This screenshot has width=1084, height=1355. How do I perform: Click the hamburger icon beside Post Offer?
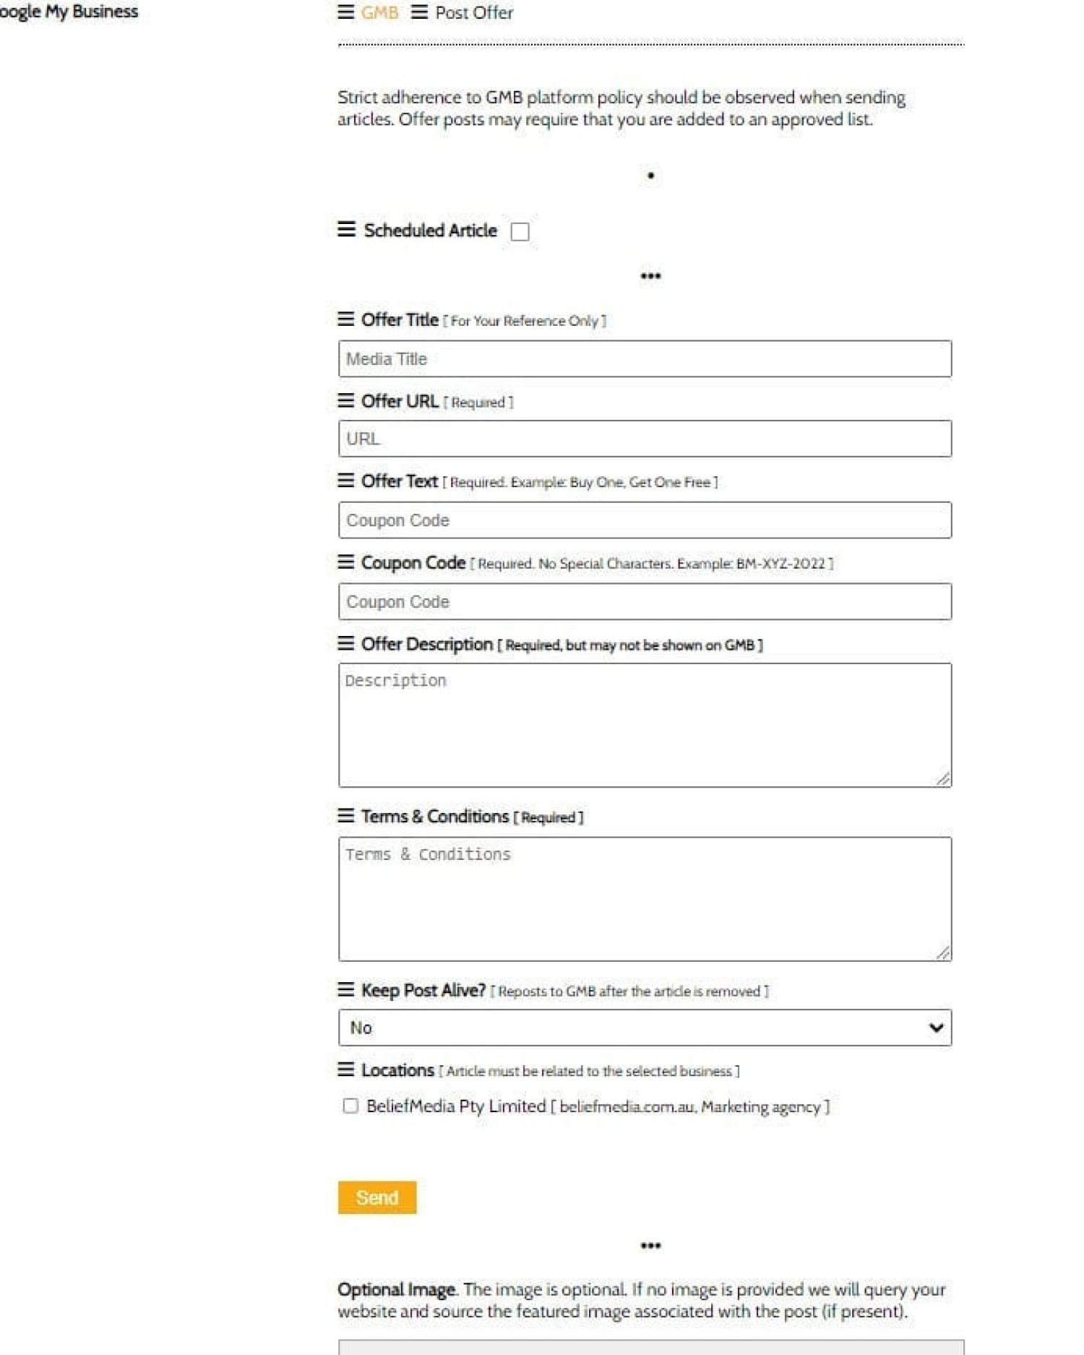(419, 12)
